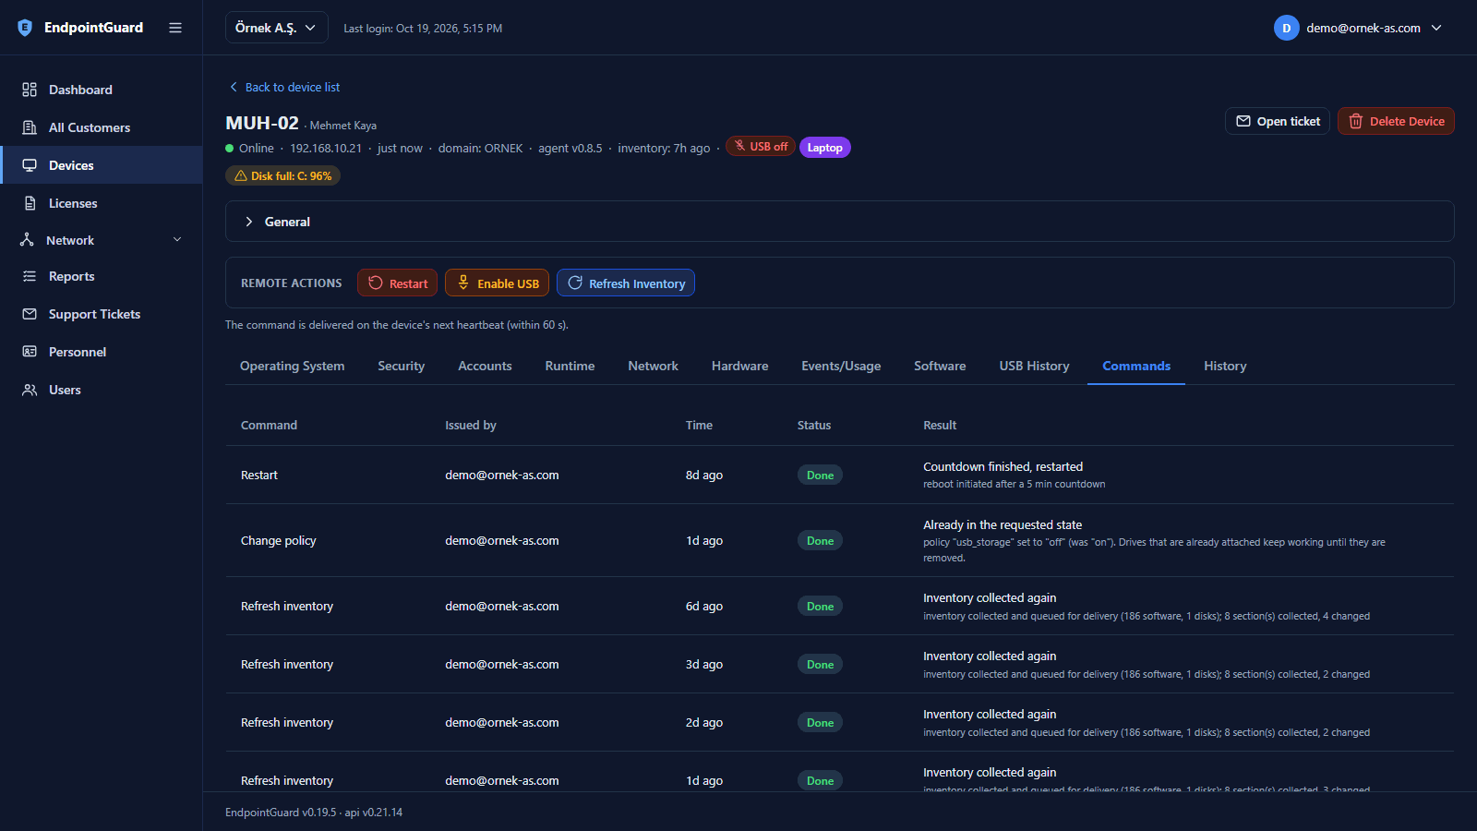Click the back arrow chevron to device list
The image size is (1477, 831).
(234, 87)
